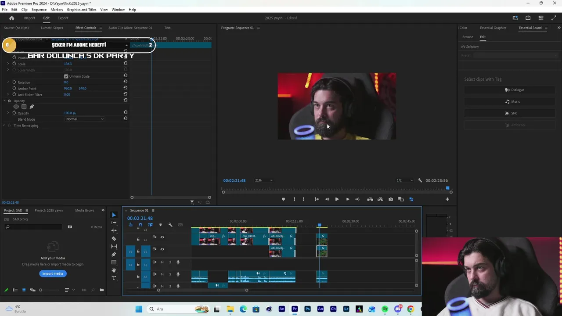The image size is (562, 316).
Task: Expand the Time Remapping effect
Action: (x=4, y=126)
